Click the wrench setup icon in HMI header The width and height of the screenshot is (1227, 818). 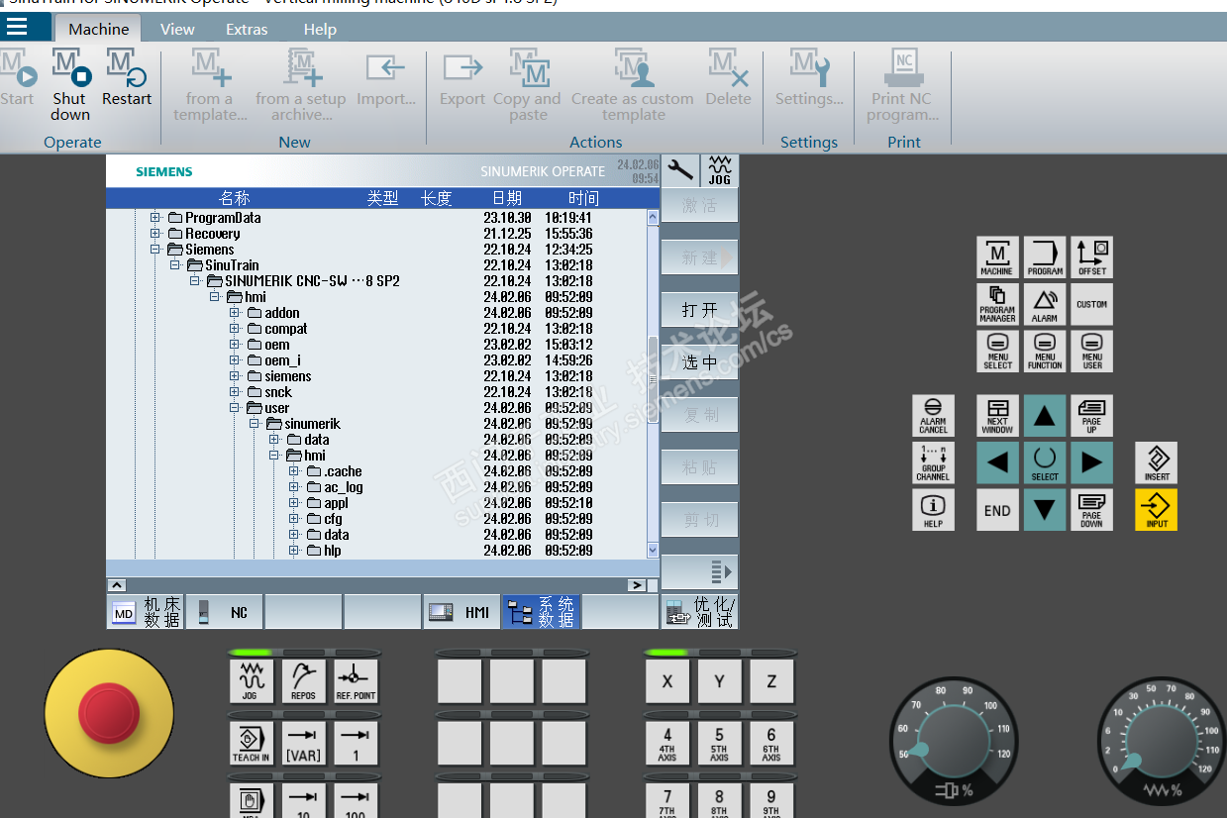click(x=679, y=170)
